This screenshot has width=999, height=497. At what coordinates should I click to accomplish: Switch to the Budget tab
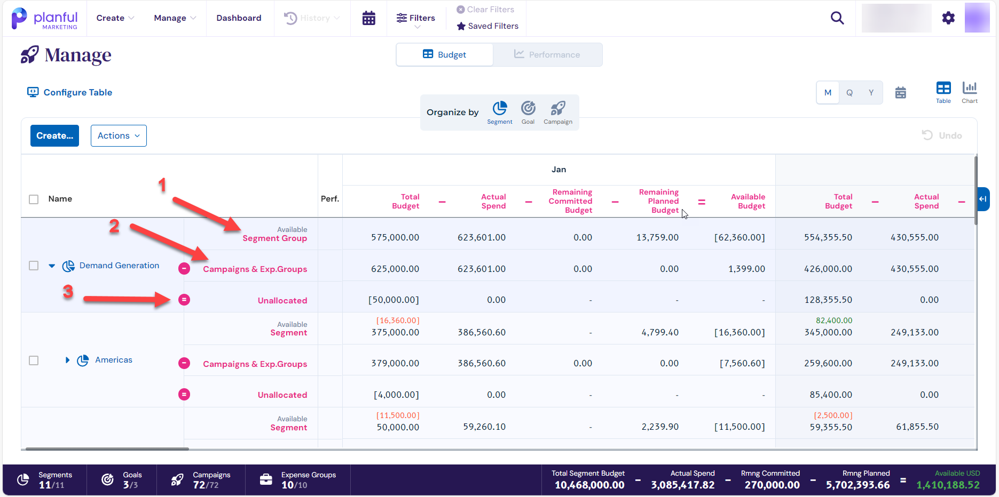pyautogui.click(x=444, y=55)
